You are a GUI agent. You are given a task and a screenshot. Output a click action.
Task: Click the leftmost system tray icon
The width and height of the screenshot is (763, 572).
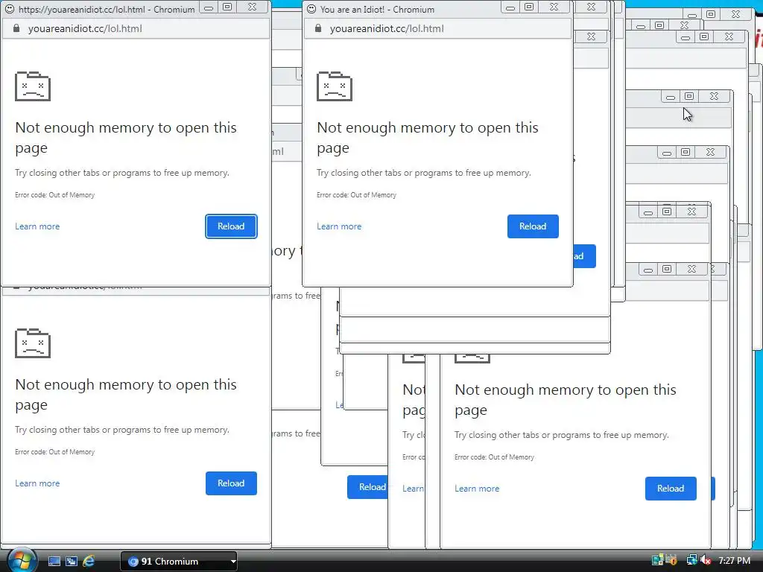point(657,560)
